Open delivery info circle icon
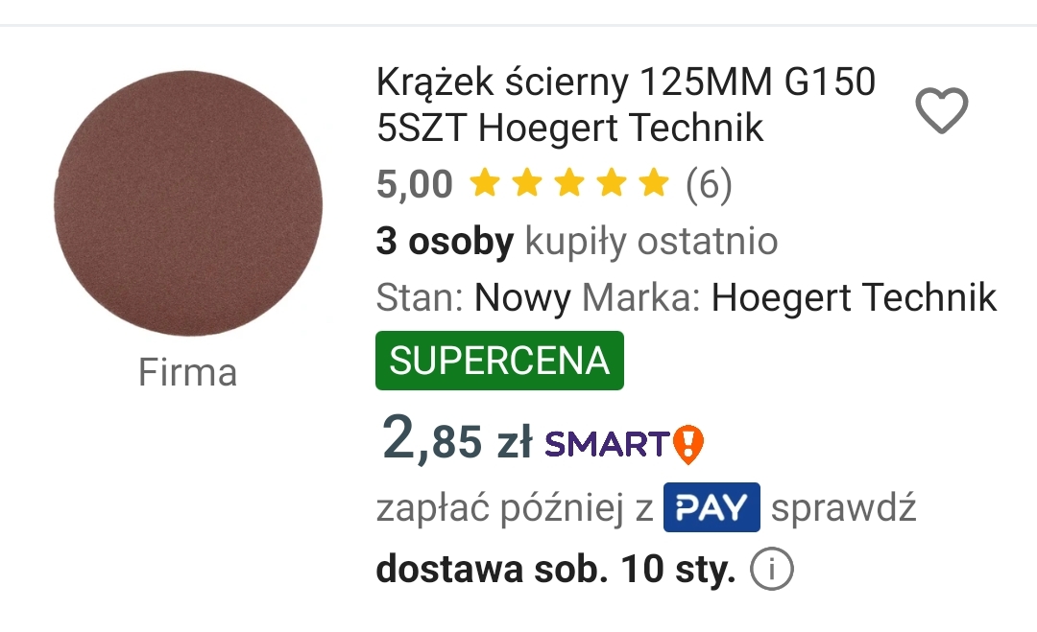1037x632 pixels. (x=772, y=569)
